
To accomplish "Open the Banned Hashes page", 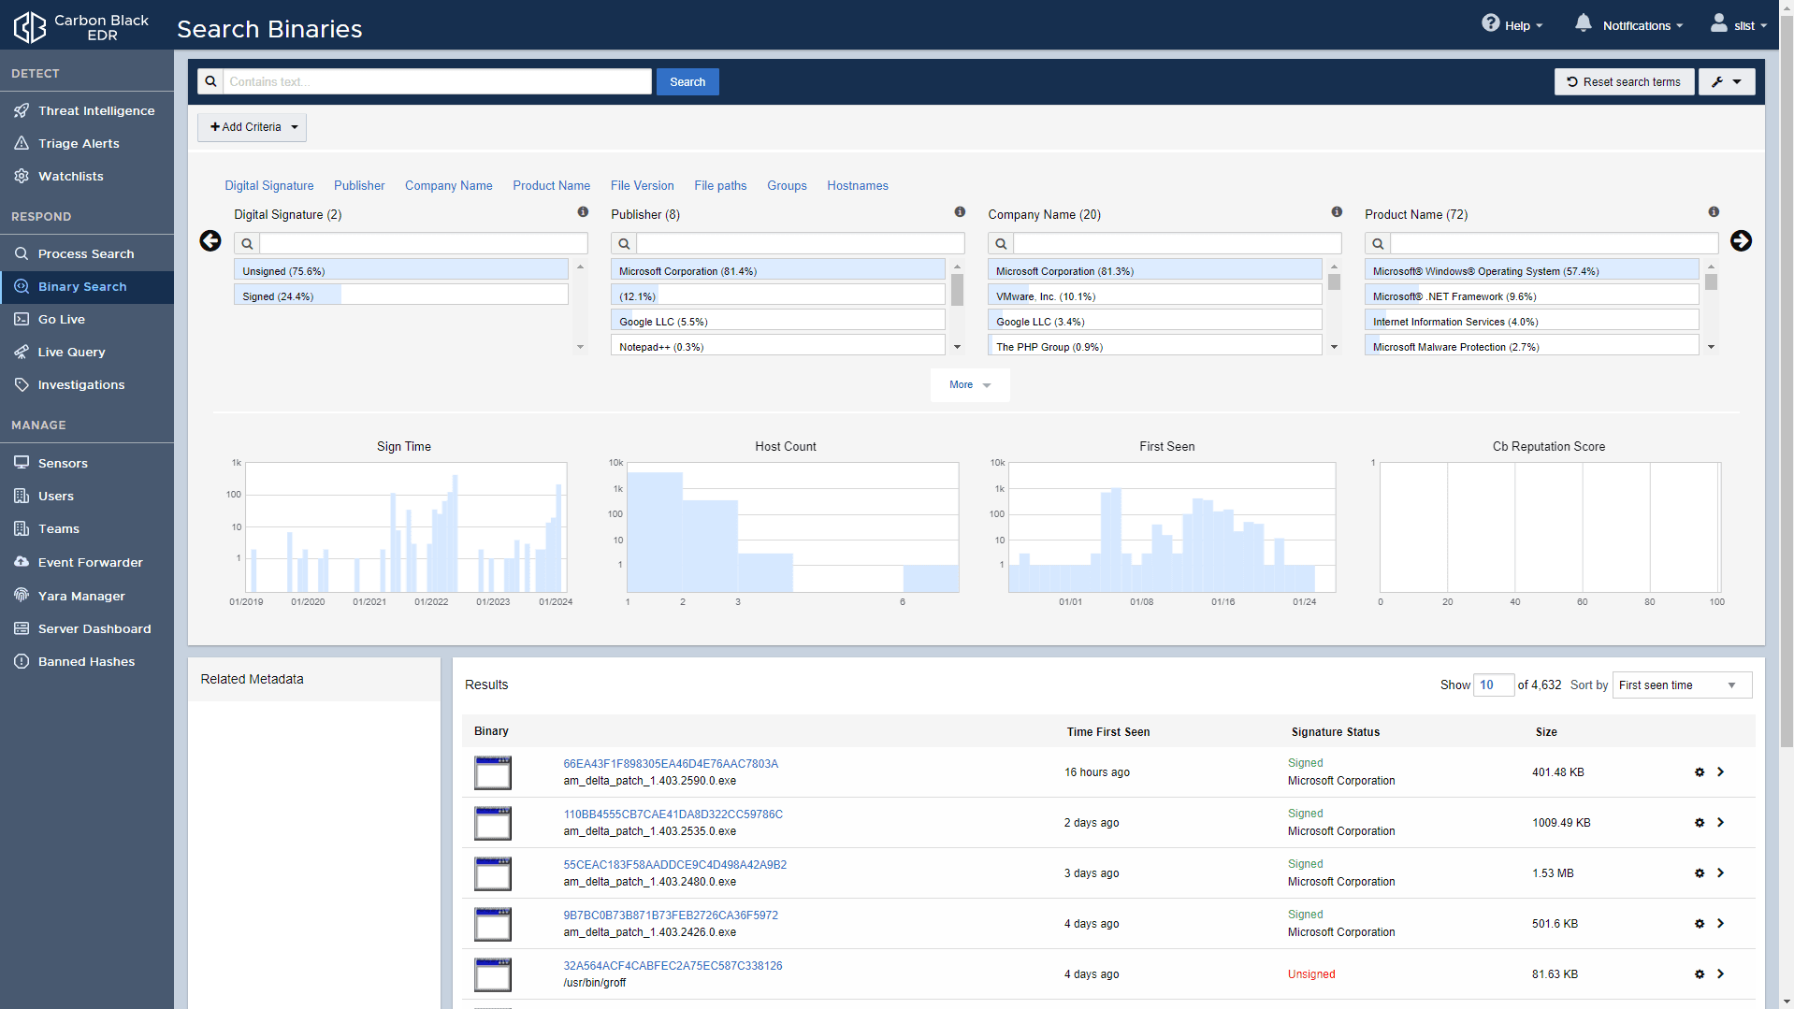I will 86,661.
